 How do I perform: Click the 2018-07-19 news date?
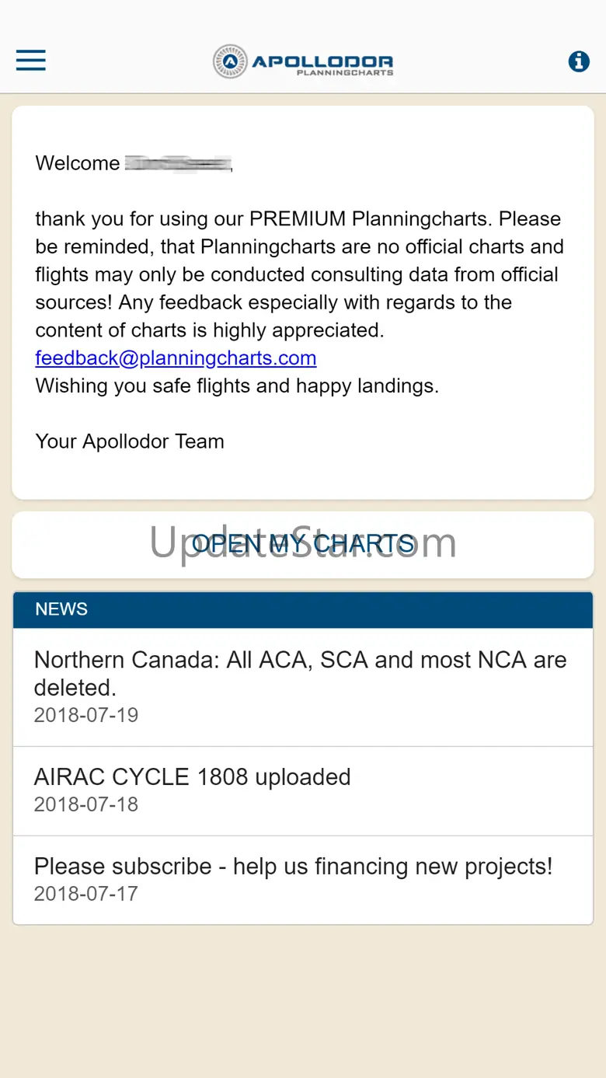click(86, 715)
